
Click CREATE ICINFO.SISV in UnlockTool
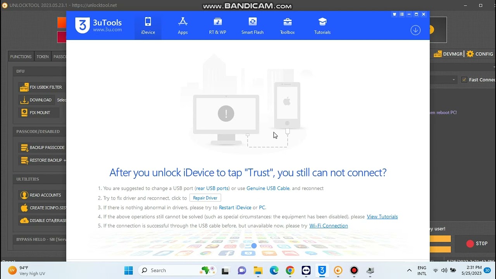43,208
